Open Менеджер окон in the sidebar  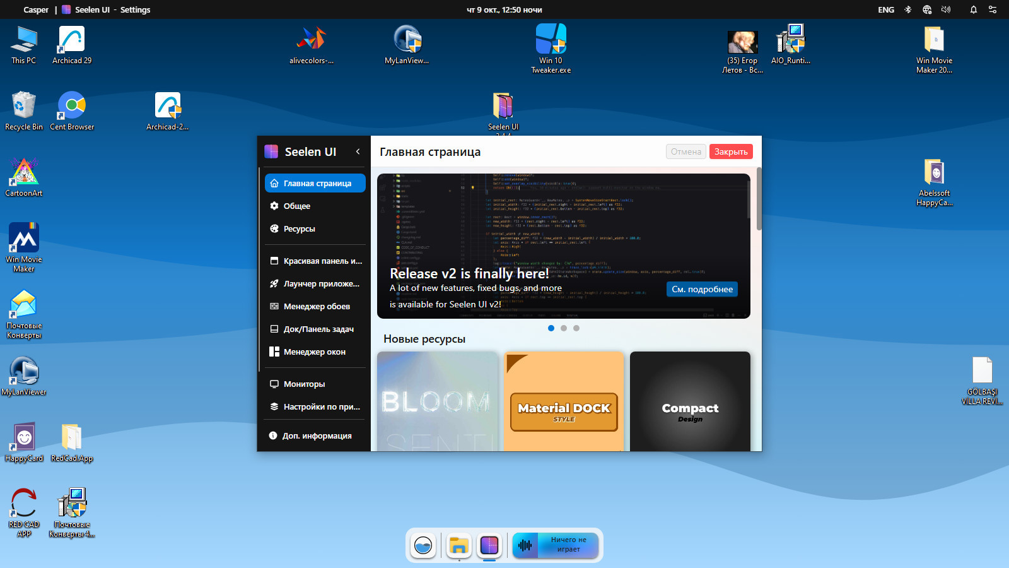[x=315, y=352]
